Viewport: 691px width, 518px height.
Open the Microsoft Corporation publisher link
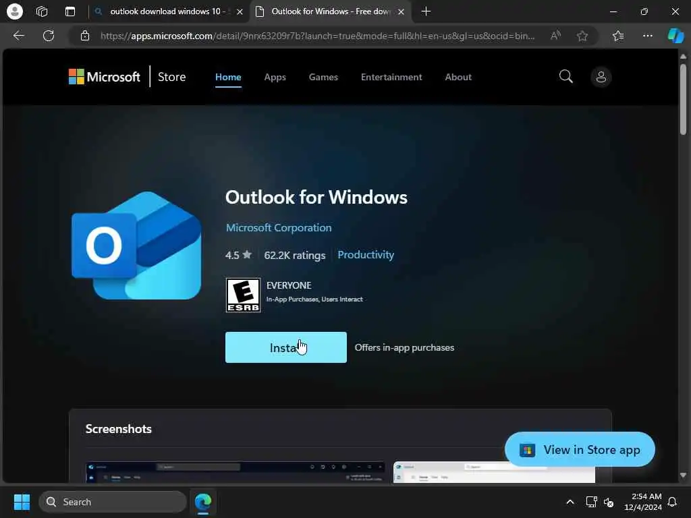point(279,228)
